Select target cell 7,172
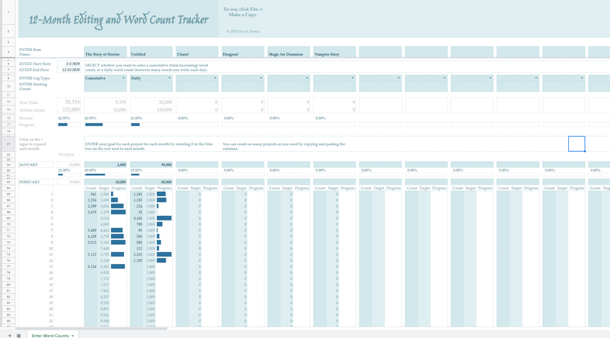This screenshot has height=338, width=610. pyautogui.click(x=104, y=279)
